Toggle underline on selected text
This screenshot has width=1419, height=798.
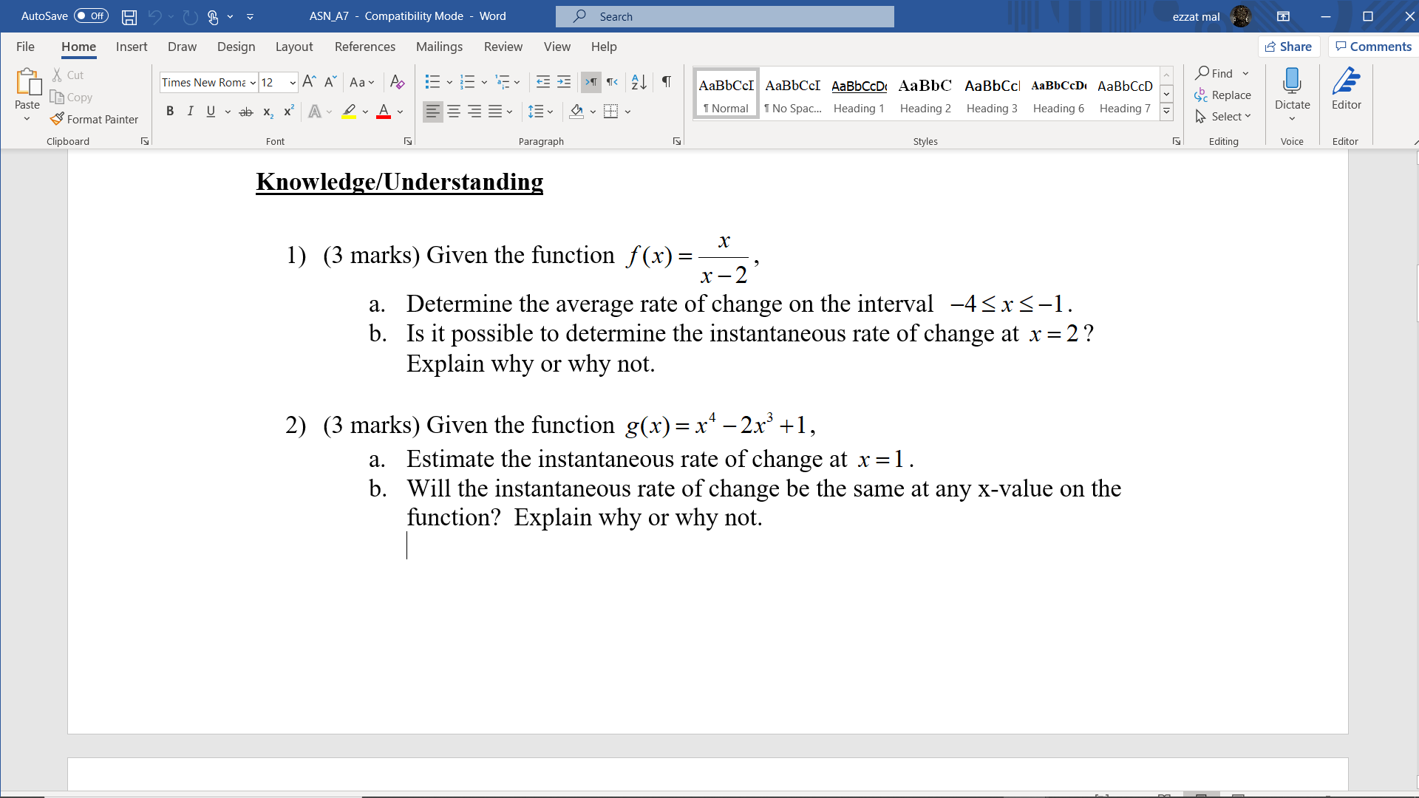click(x=211, y=112)
